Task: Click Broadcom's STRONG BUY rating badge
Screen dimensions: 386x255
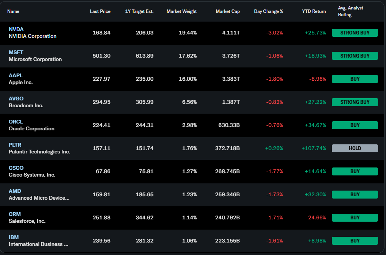Action: pyautogui.click(x=355, y=102)
